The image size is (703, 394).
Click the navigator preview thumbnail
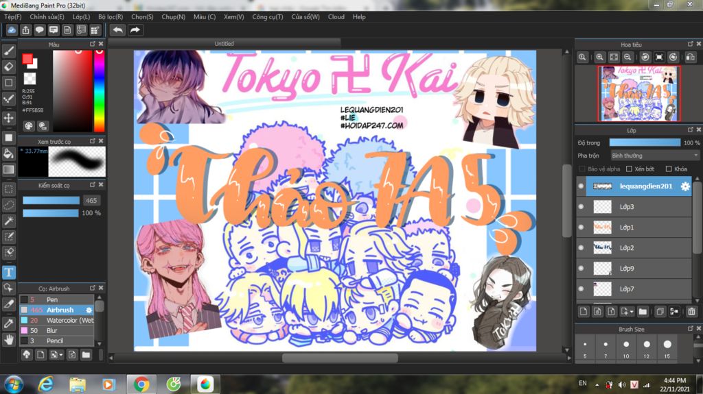click(638, 93)
